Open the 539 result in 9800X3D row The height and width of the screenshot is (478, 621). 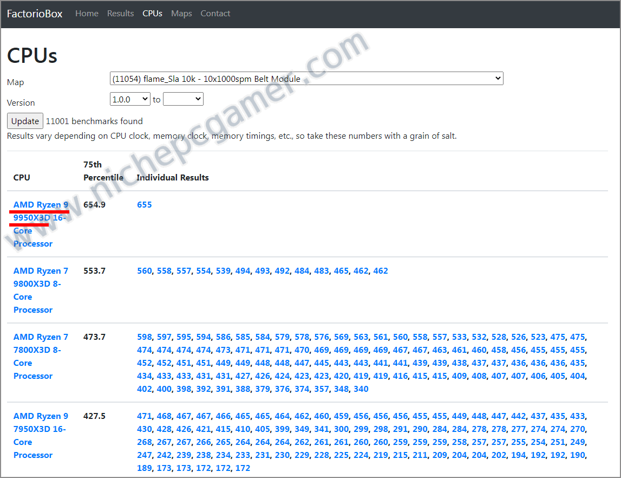coord(223,271)
